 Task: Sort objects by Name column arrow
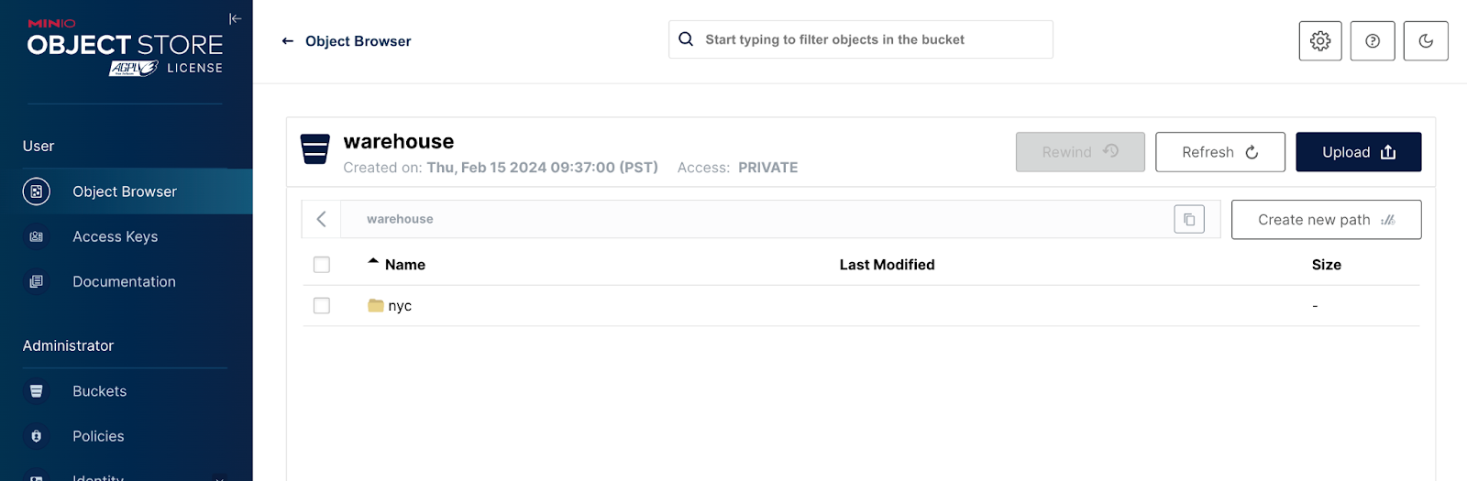tap(373, 262)
